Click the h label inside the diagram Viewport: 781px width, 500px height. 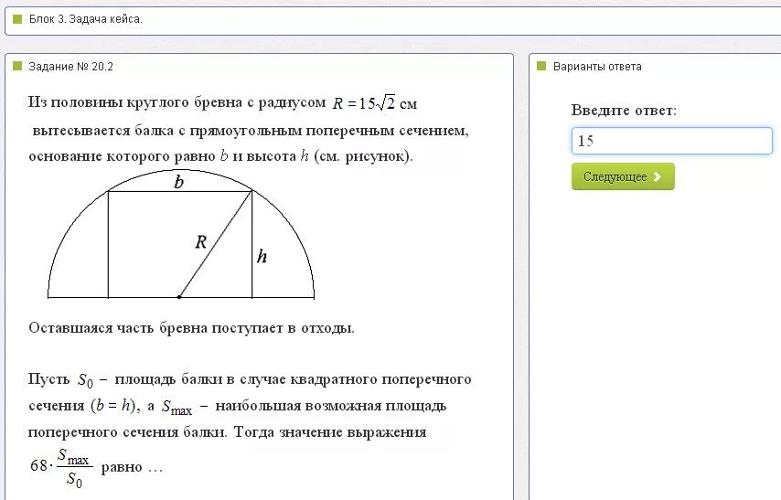coord(262,256)
